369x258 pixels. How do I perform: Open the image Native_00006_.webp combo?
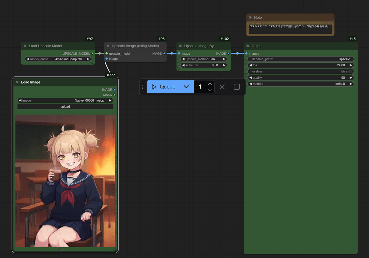pos(65,100)
